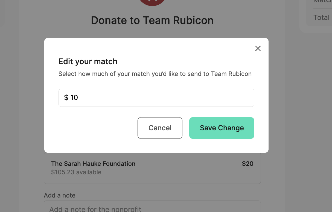Click the $20 amount on foundation row

[x=248, y=164]
